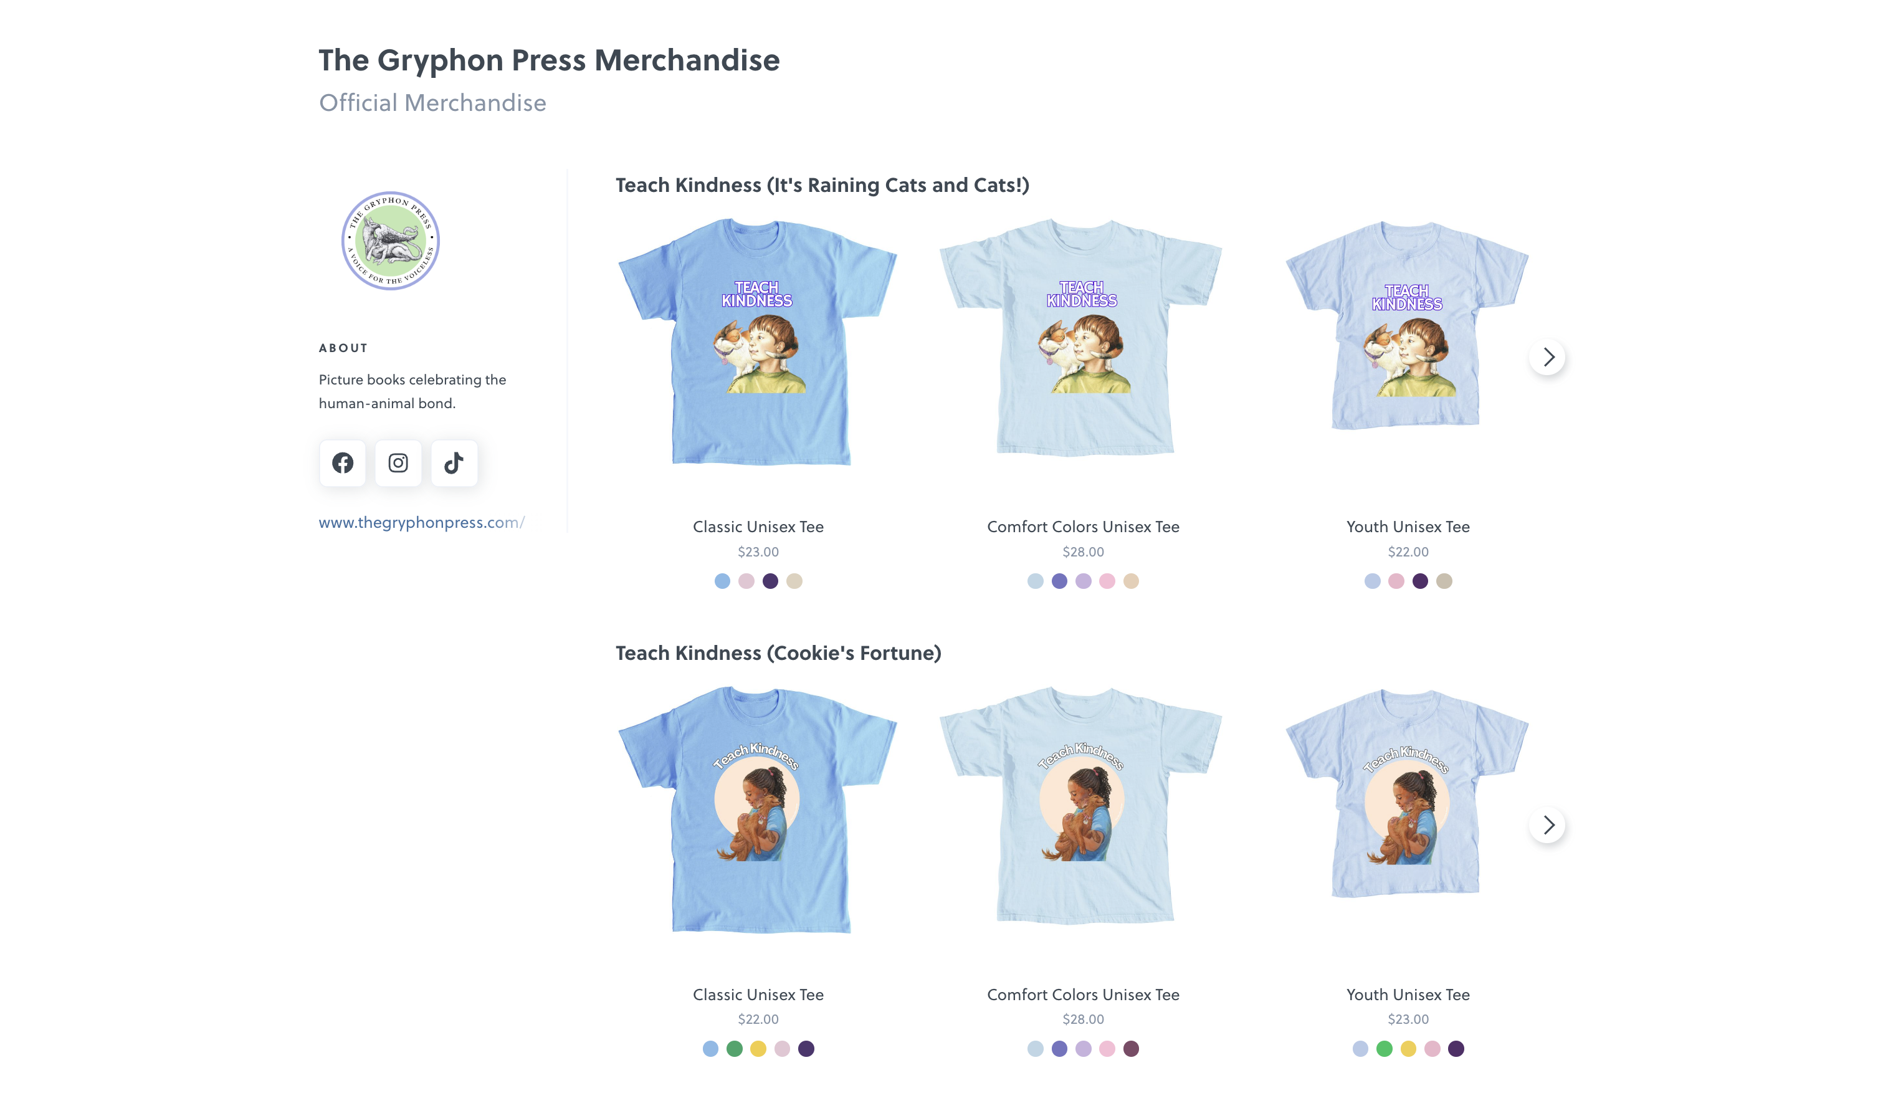Image resolution: width=1883 pixels, height=1093 pixels.
Task: Open the Facebook social icon
Action: click(342, 463)
